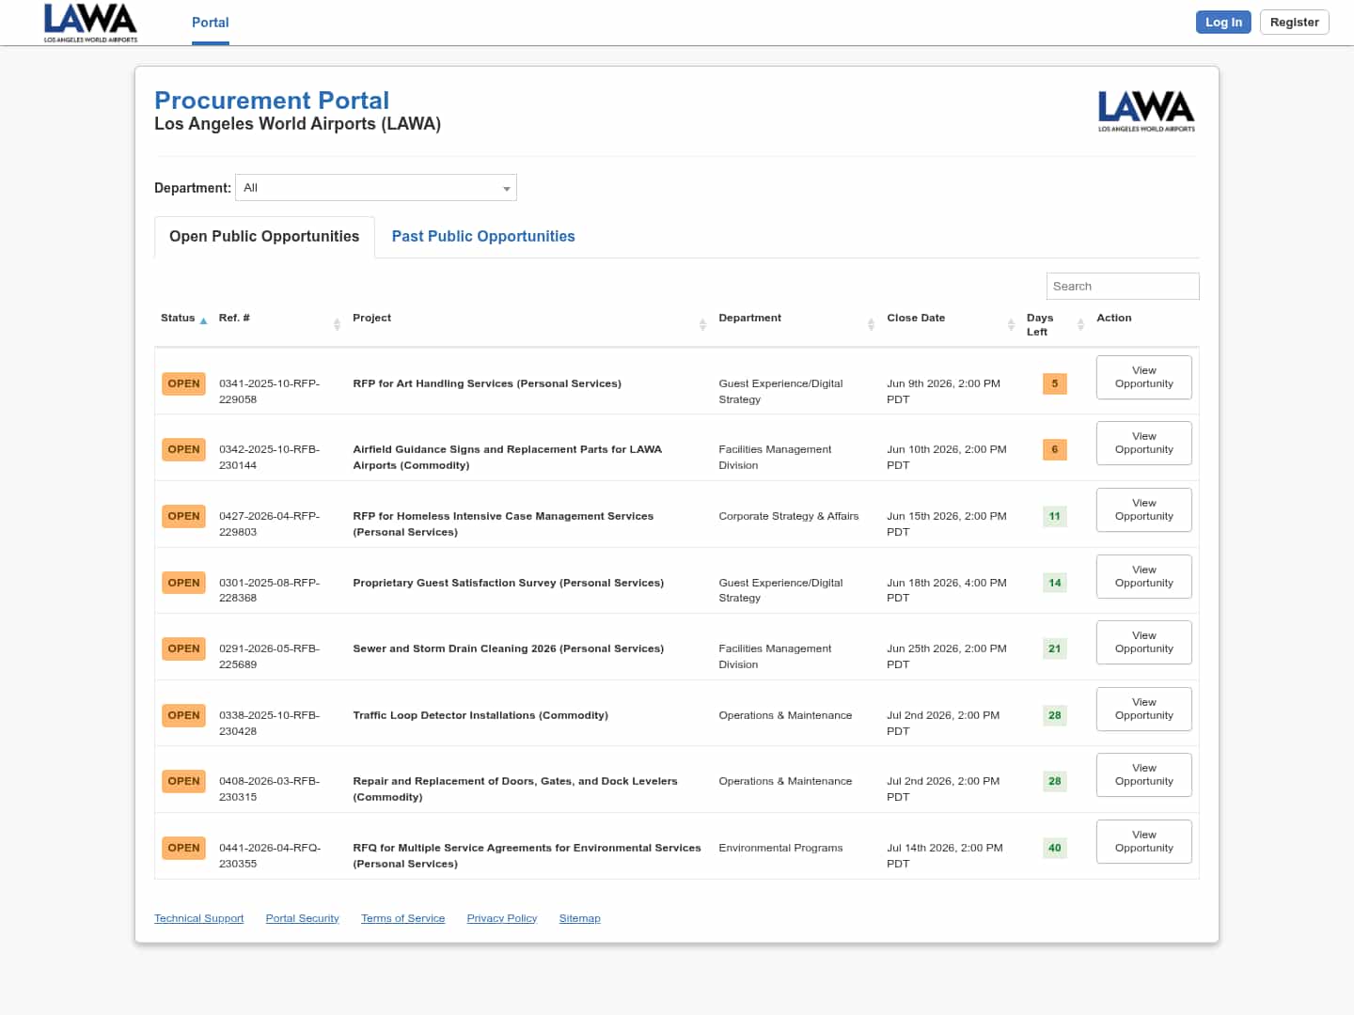Click the LAWA logo beside Procurement Portal title
Screen dimensions: 1354x1015
[1146, 111]
